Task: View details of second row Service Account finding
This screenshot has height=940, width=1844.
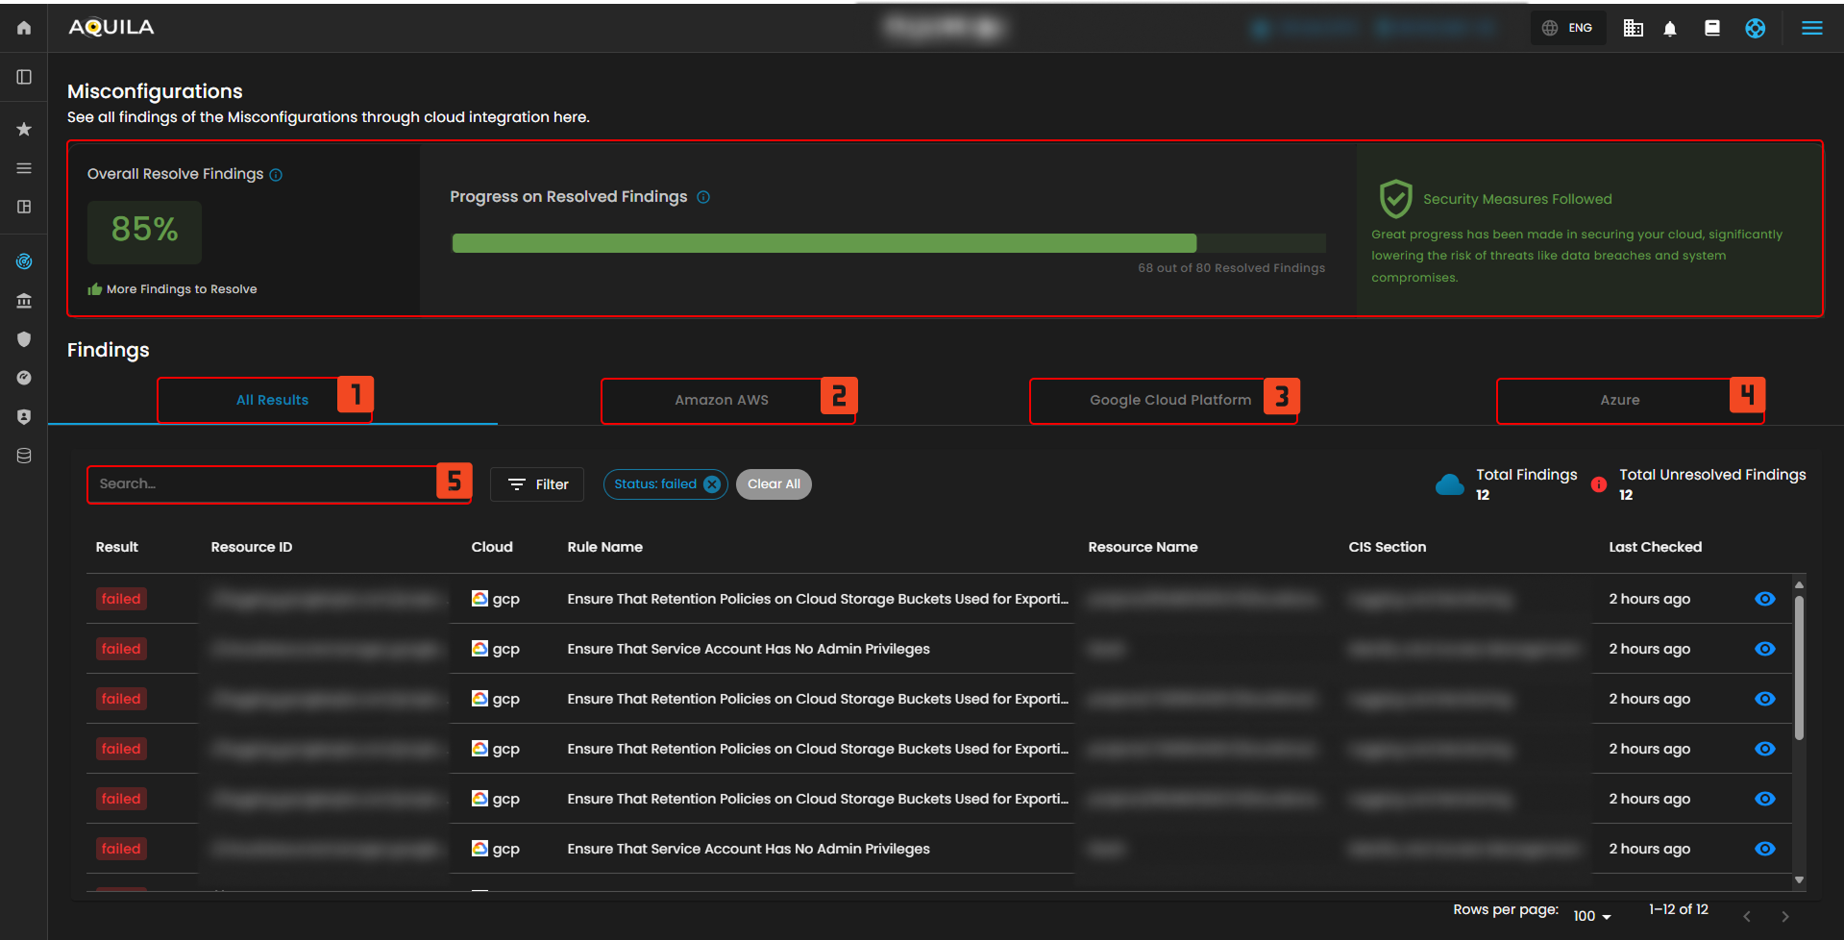Action: point(1764,649)
